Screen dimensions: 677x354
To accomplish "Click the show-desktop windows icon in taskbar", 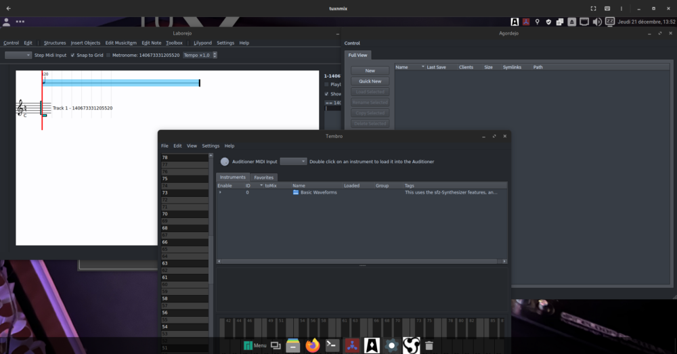I will [276, 345].
